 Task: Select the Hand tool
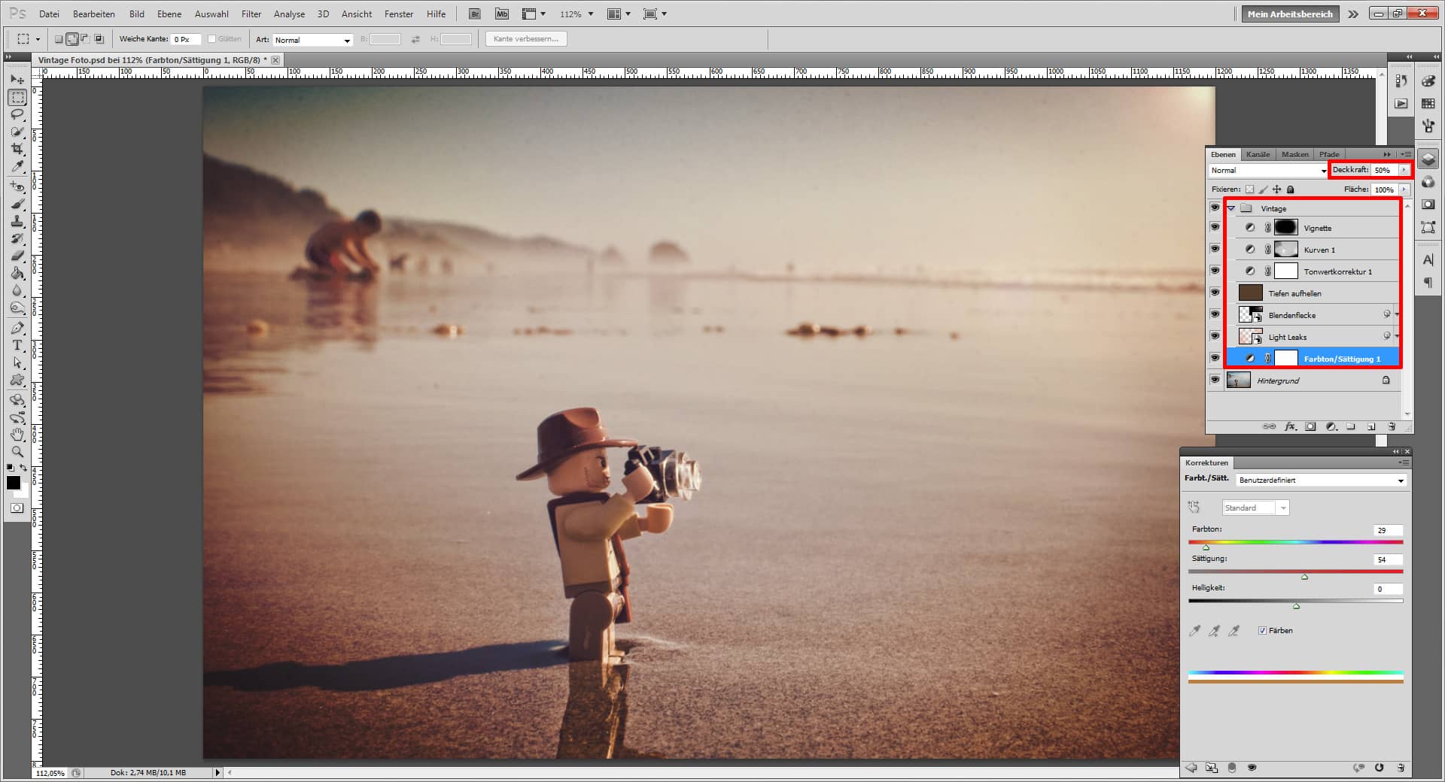pos(17,435)
